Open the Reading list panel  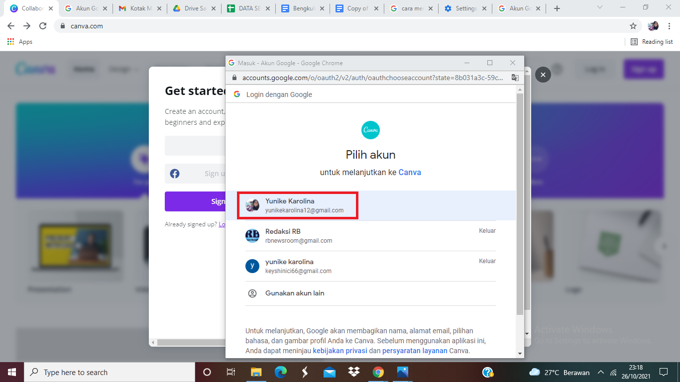[652, 42]
